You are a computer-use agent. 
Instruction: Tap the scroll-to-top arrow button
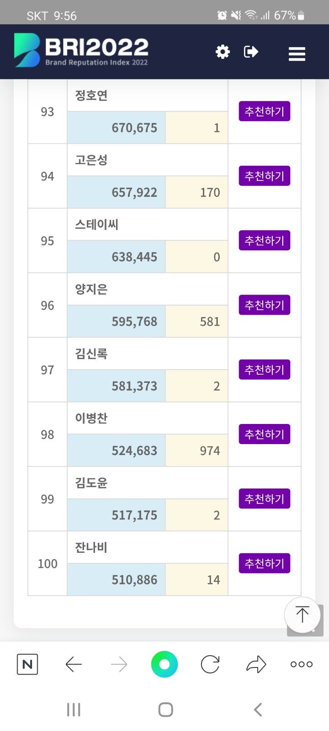pyautogui.click(x=302, y=614)
